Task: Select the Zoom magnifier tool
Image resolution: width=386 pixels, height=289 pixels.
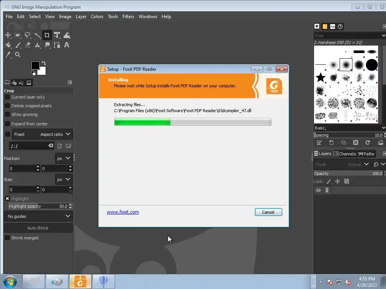Action: point(17,55)
